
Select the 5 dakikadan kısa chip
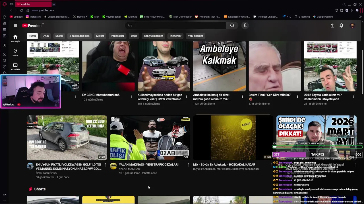pos(79,36)
